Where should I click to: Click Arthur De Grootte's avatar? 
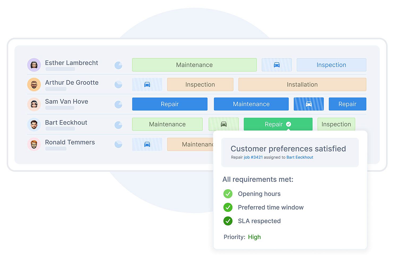(x=34, y=85)
